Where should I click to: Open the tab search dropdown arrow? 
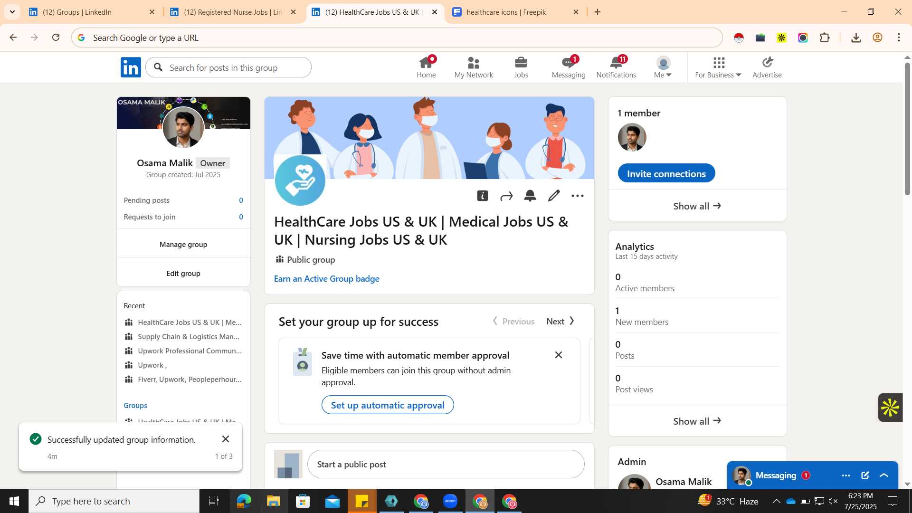(x=12, y=12)
